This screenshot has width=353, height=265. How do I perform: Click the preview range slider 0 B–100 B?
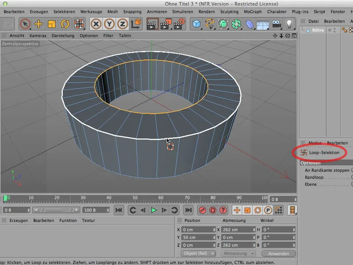point(56,210)
